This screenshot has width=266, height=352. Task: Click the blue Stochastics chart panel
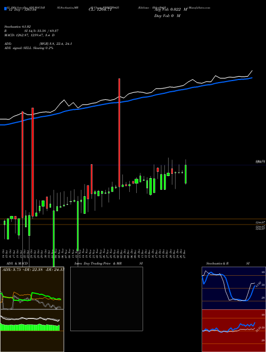pyautogui.click(x=234, y=288)
